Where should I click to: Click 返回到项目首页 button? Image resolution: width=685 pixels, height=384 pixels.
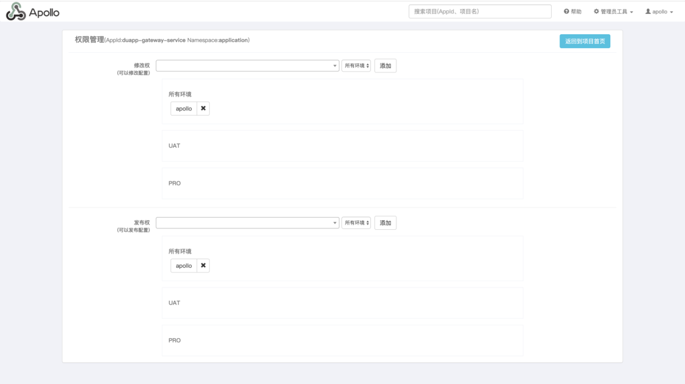pos(585,41)
